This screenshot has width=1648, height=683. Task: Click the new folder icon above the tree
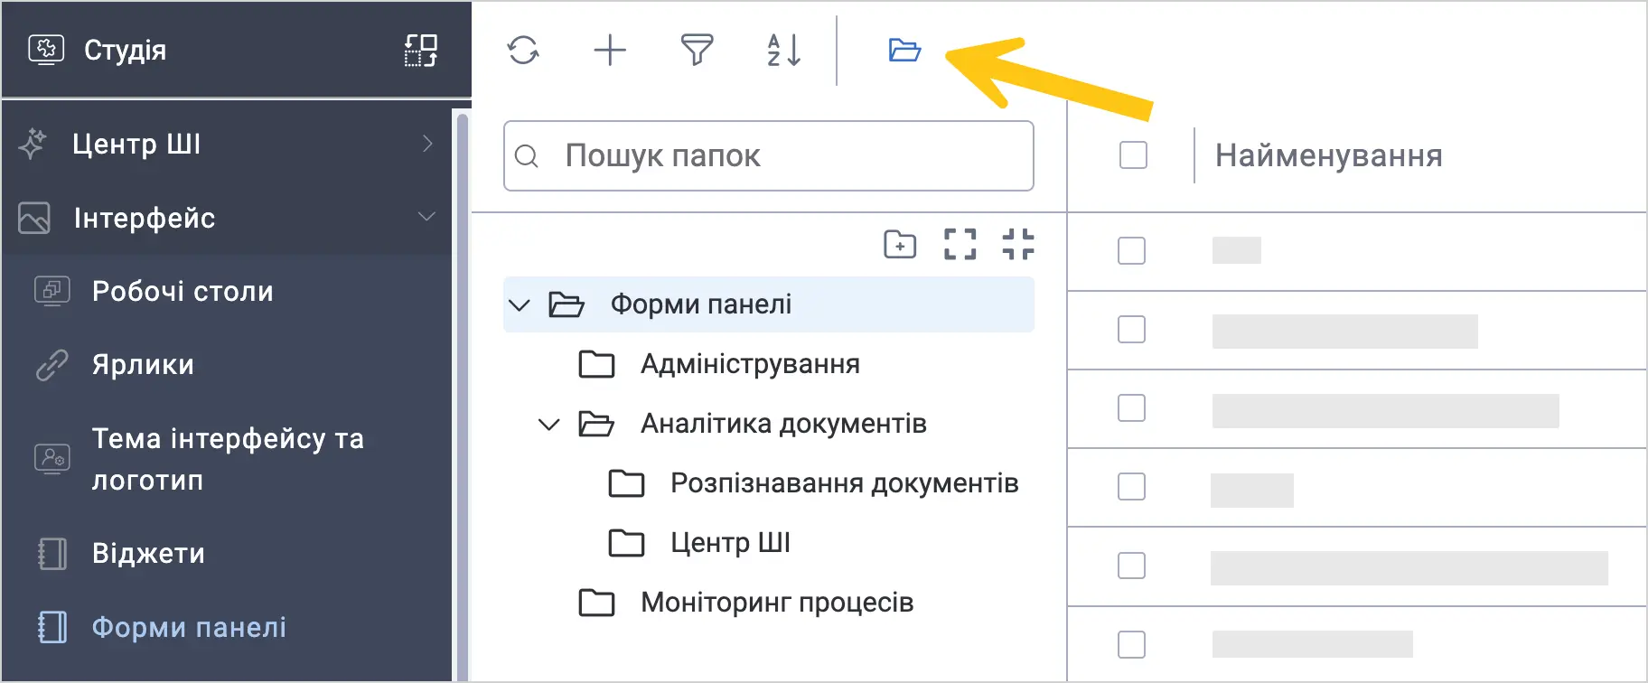click(900, 244)
